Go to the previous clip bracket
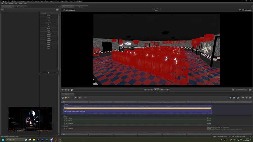The image size is (253, 142). [x=148, y=90]
